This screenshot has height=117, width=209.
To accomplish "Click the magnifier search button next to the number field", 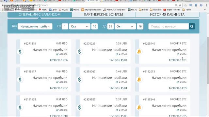I will click(192, 26).
